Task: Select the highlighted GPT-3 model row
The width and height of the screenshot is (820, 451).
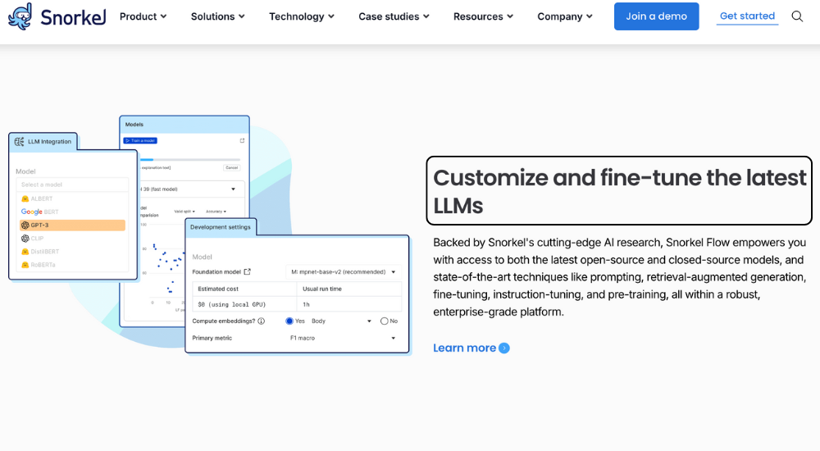Action: 72,225
